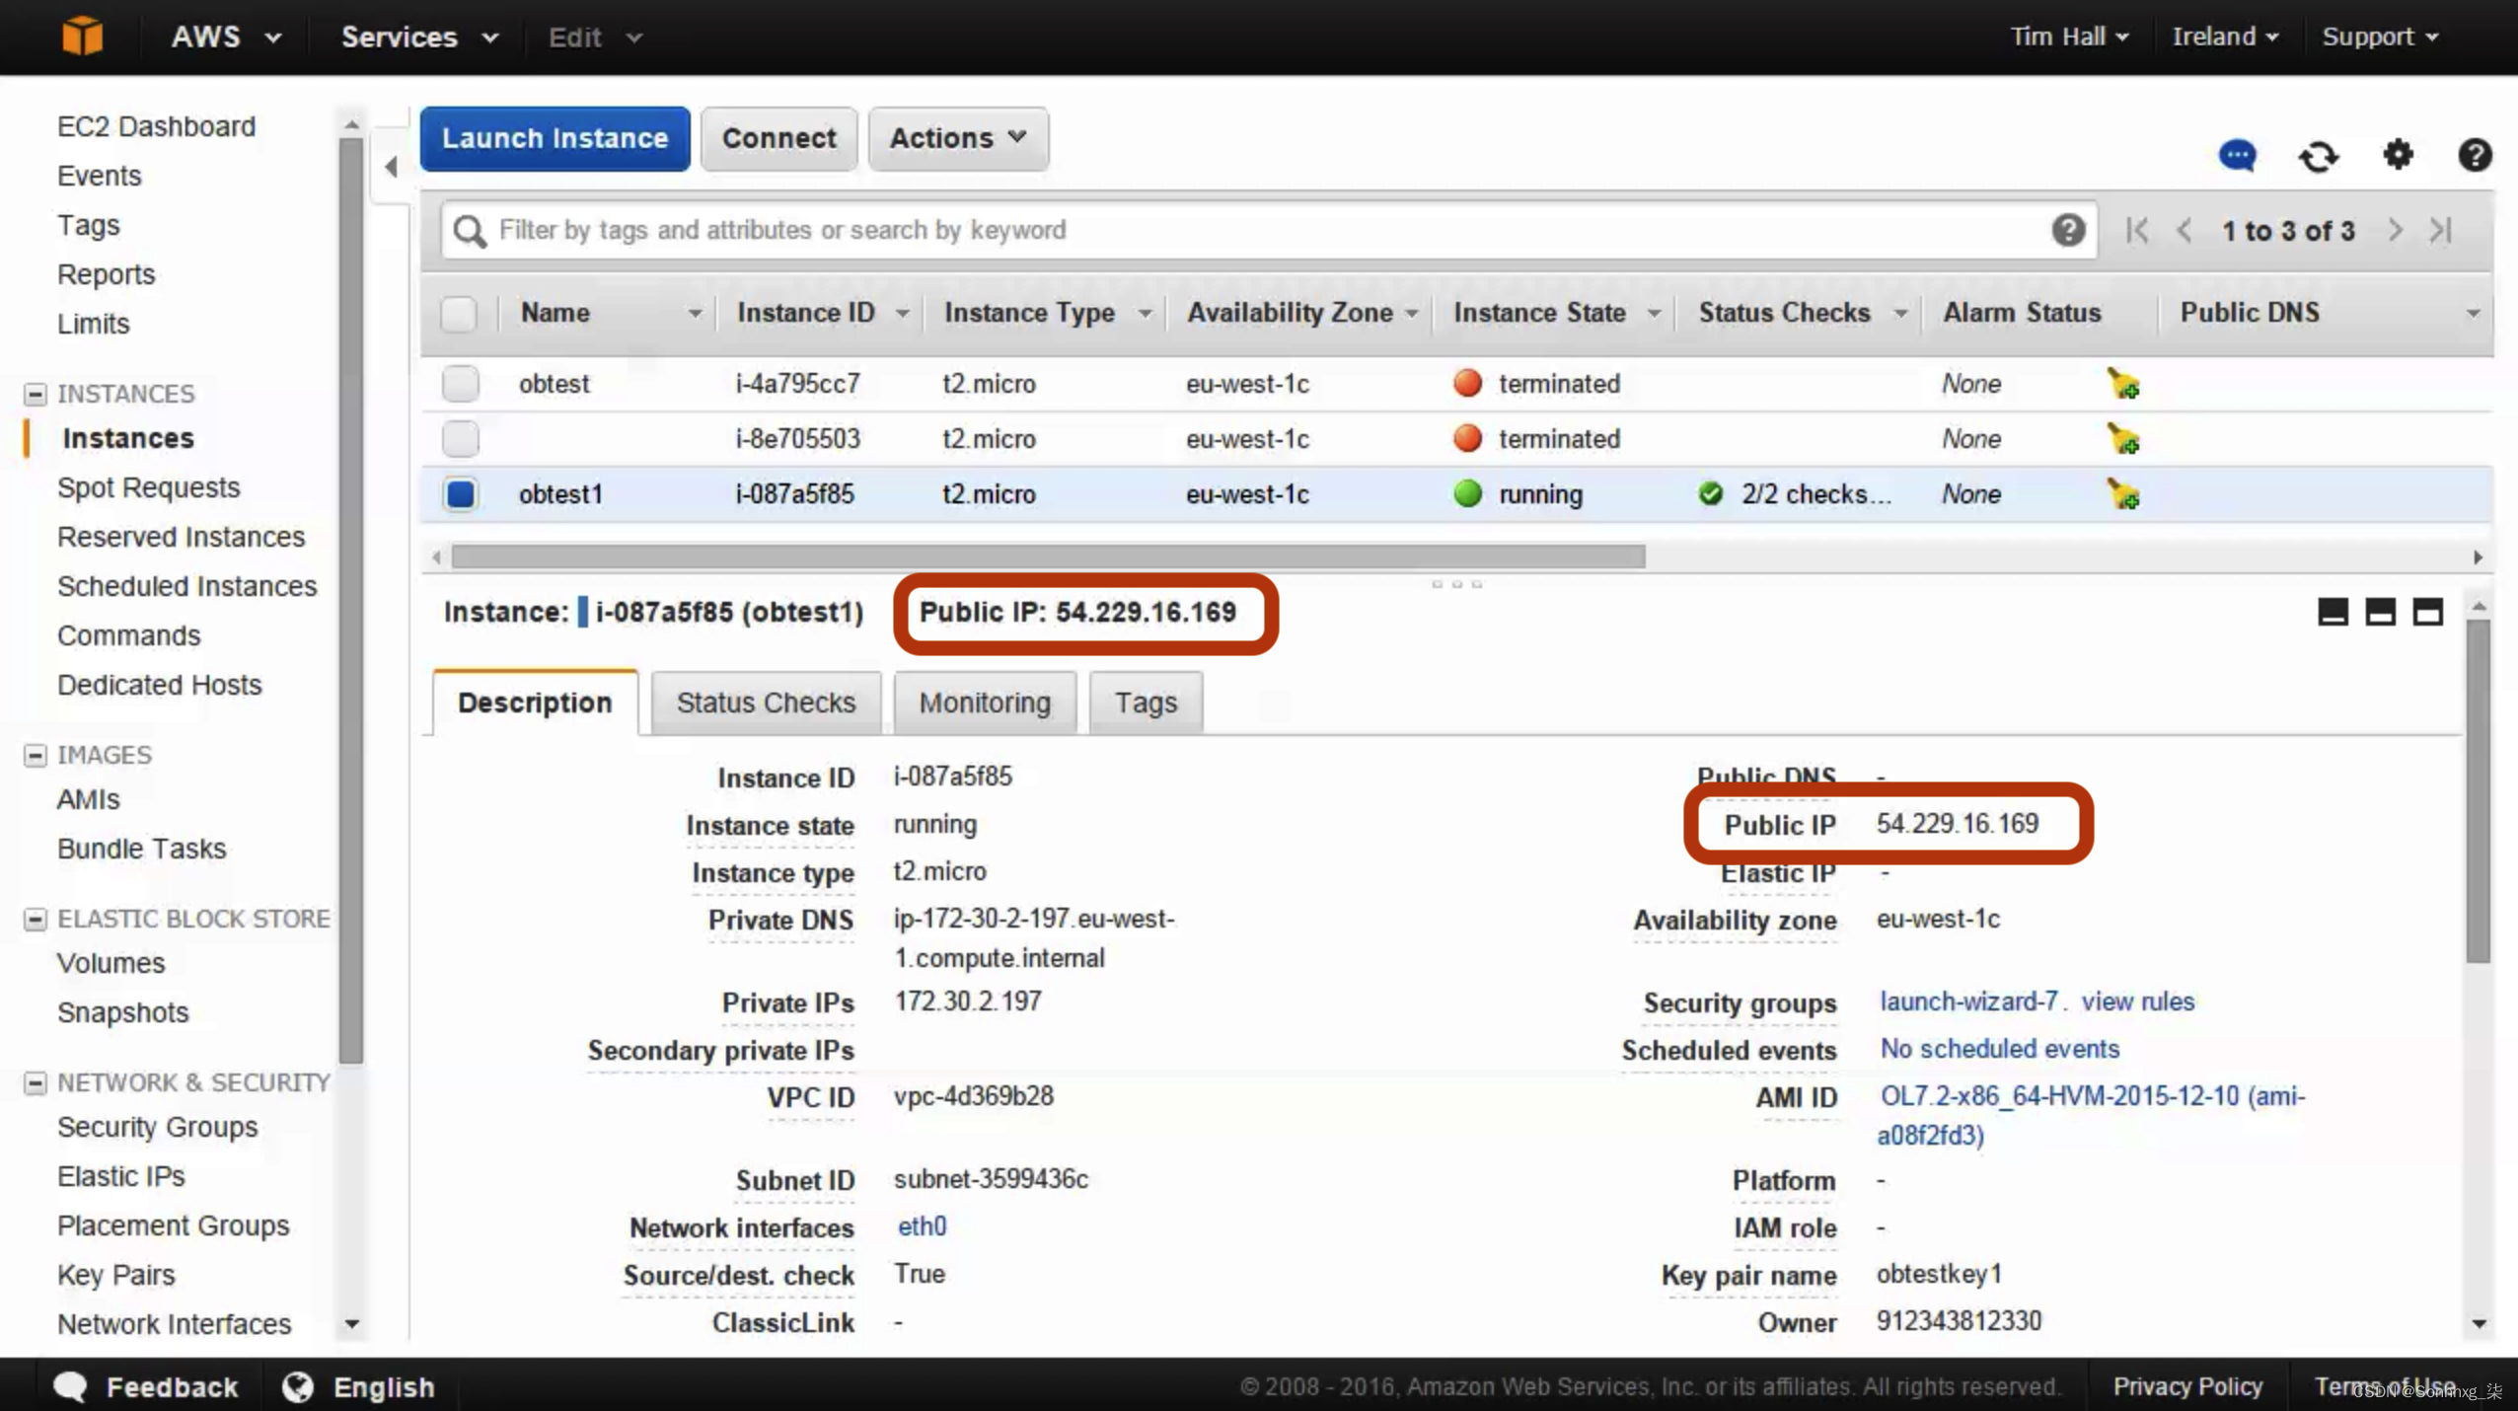Switch to the Status Checks tab
The image size is (2518, 1411).
coord(766,703)
